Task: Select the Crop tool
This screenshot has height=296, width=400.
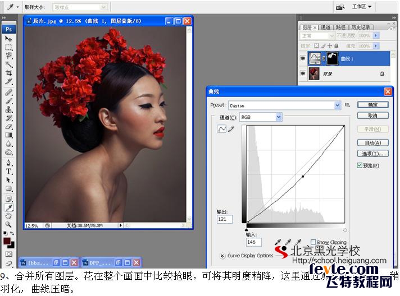Action: tap(8, 73)
